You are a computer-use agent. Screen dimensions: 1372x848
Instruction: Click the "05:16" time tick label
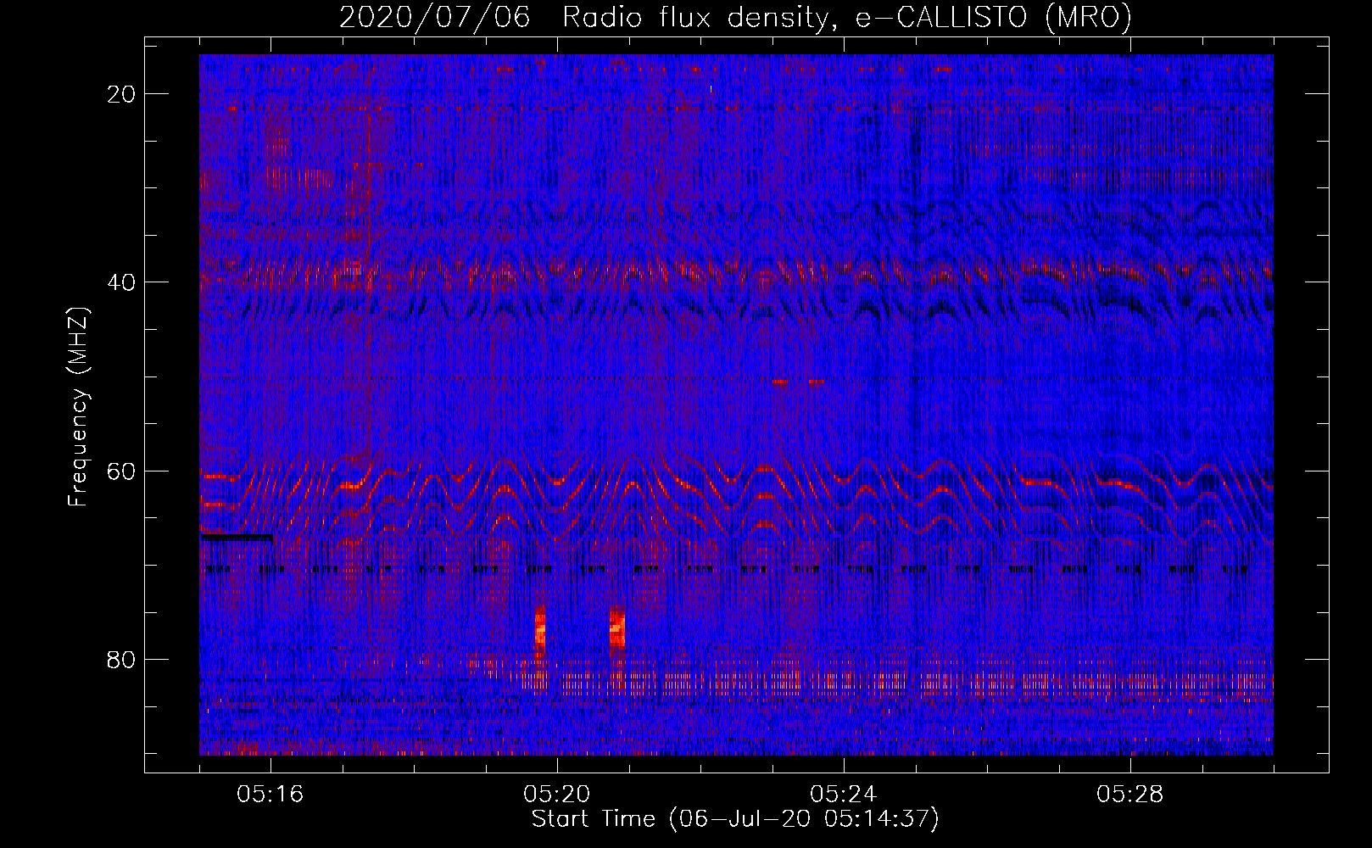click(270, 795)
